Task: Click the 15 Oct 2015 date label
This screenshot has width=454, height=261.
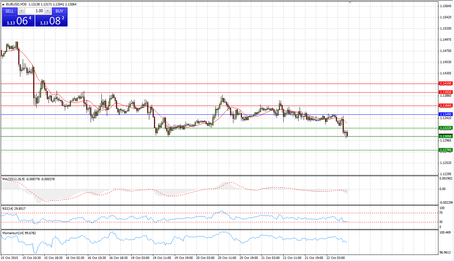Action: [10, 258]
